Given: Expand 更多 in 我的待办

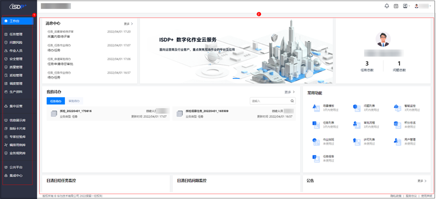Looking at the screenshot, I should coord(290,92).
